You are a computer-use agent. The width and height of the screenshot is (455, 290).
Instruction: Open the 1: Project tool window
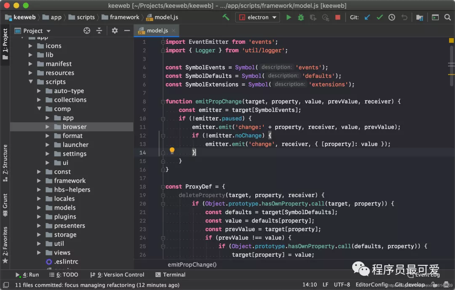(5, 43)
